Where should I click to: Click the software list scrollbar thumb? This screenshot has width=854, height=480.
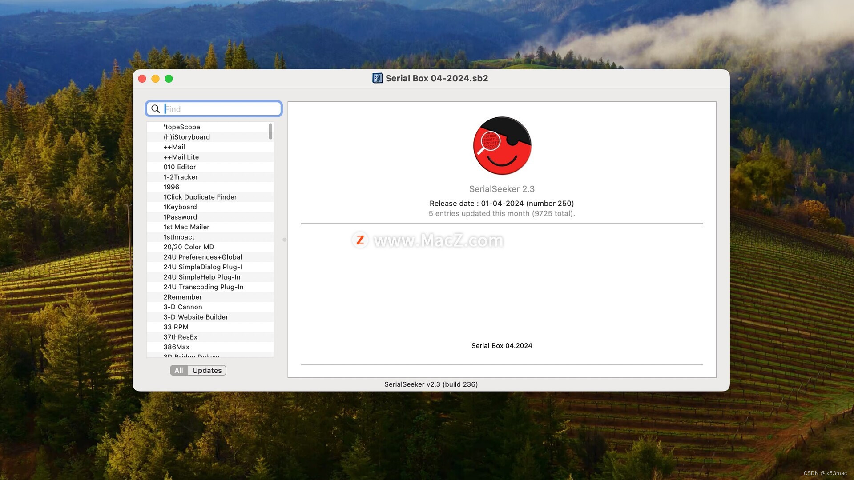coord(270,132)
